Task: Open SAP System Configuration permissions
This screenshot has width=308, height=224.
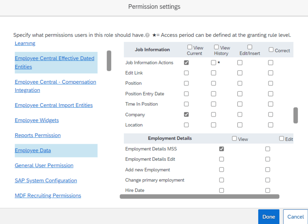Action: pyautogui.click(x=46, y=180)
